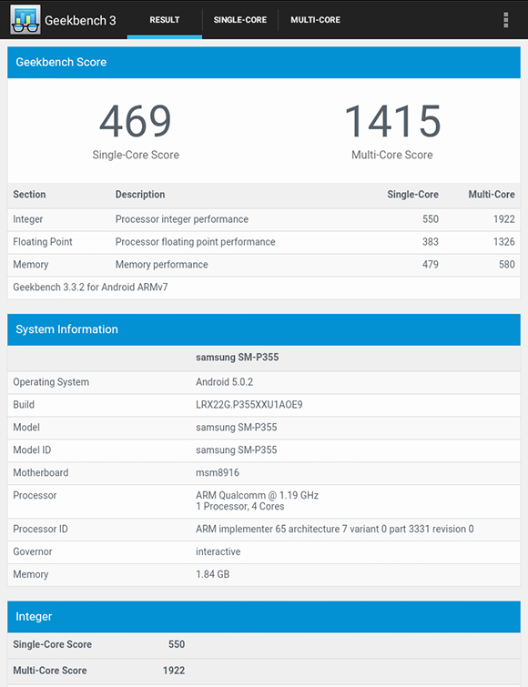This screenshot has width=528, height=687.
Task: Select the Floating Point row label
Action: [43, 242]
